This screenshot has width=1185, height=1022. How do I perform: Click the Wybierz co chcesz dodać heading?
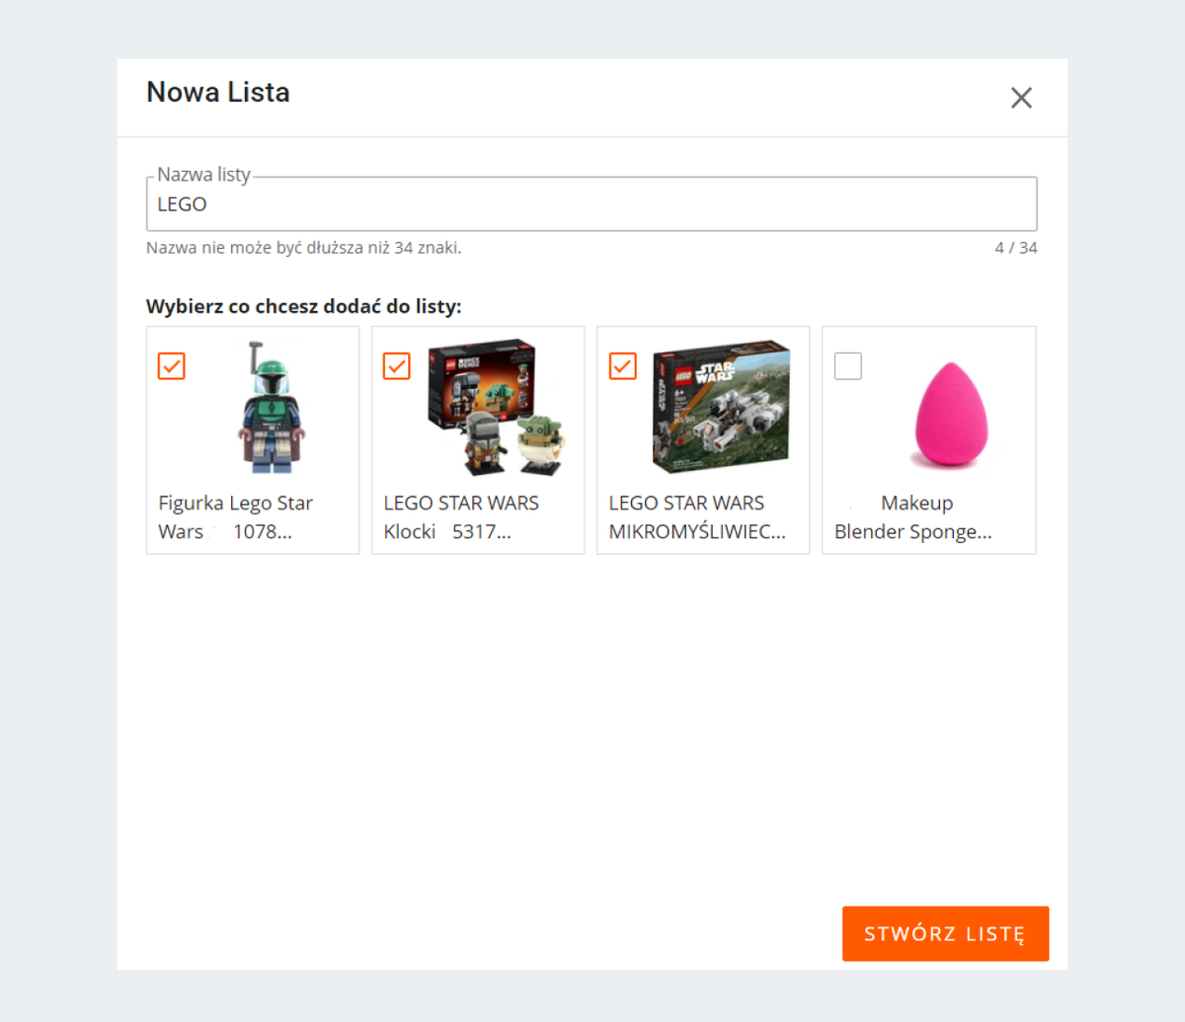(x=304, y=307)
